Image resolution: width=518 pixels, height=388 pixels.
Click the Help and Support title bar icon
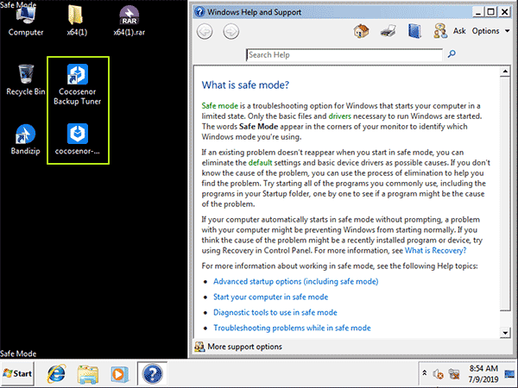199,12
